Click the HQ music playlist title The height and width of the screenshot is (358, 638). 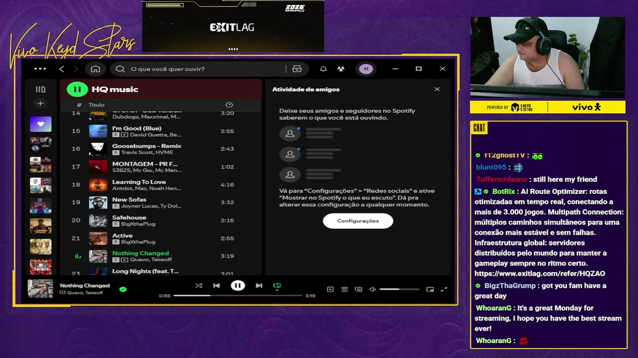(115, 89)
